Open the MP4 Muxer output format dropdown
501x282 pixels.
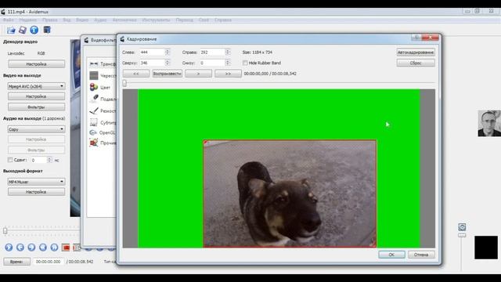pyautogui.click(x=36, y=182)
